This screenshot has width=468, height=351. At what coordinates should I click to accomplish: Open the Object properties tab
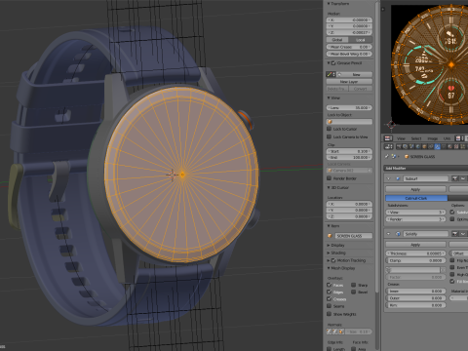coord(424,146)
